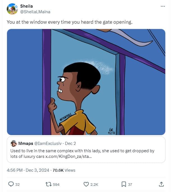Viewport: 172px width, 192px height.
Task: Click the 594 retweet count
Action: tap(56, 184)
